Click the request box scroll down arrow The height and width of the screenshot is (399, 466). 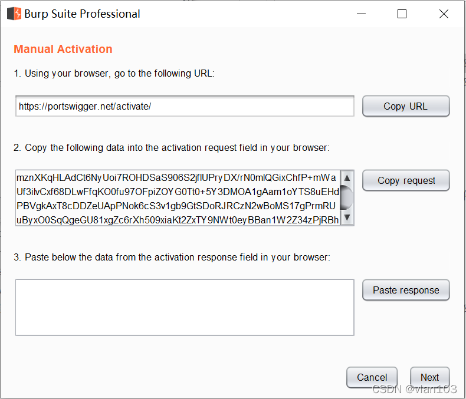pos(347,217)
